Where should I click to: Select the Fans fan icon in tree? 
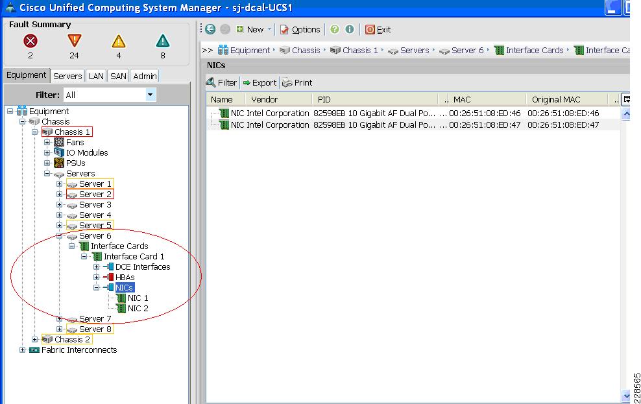[59, 142]
